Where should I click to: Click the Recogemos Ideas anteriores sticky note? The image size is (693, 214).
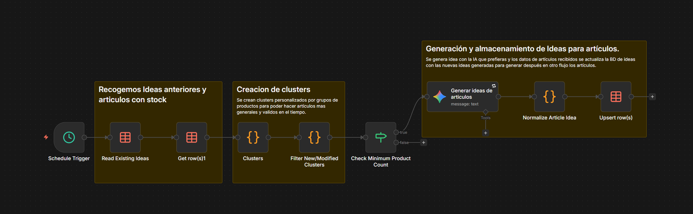coord(152,94)
